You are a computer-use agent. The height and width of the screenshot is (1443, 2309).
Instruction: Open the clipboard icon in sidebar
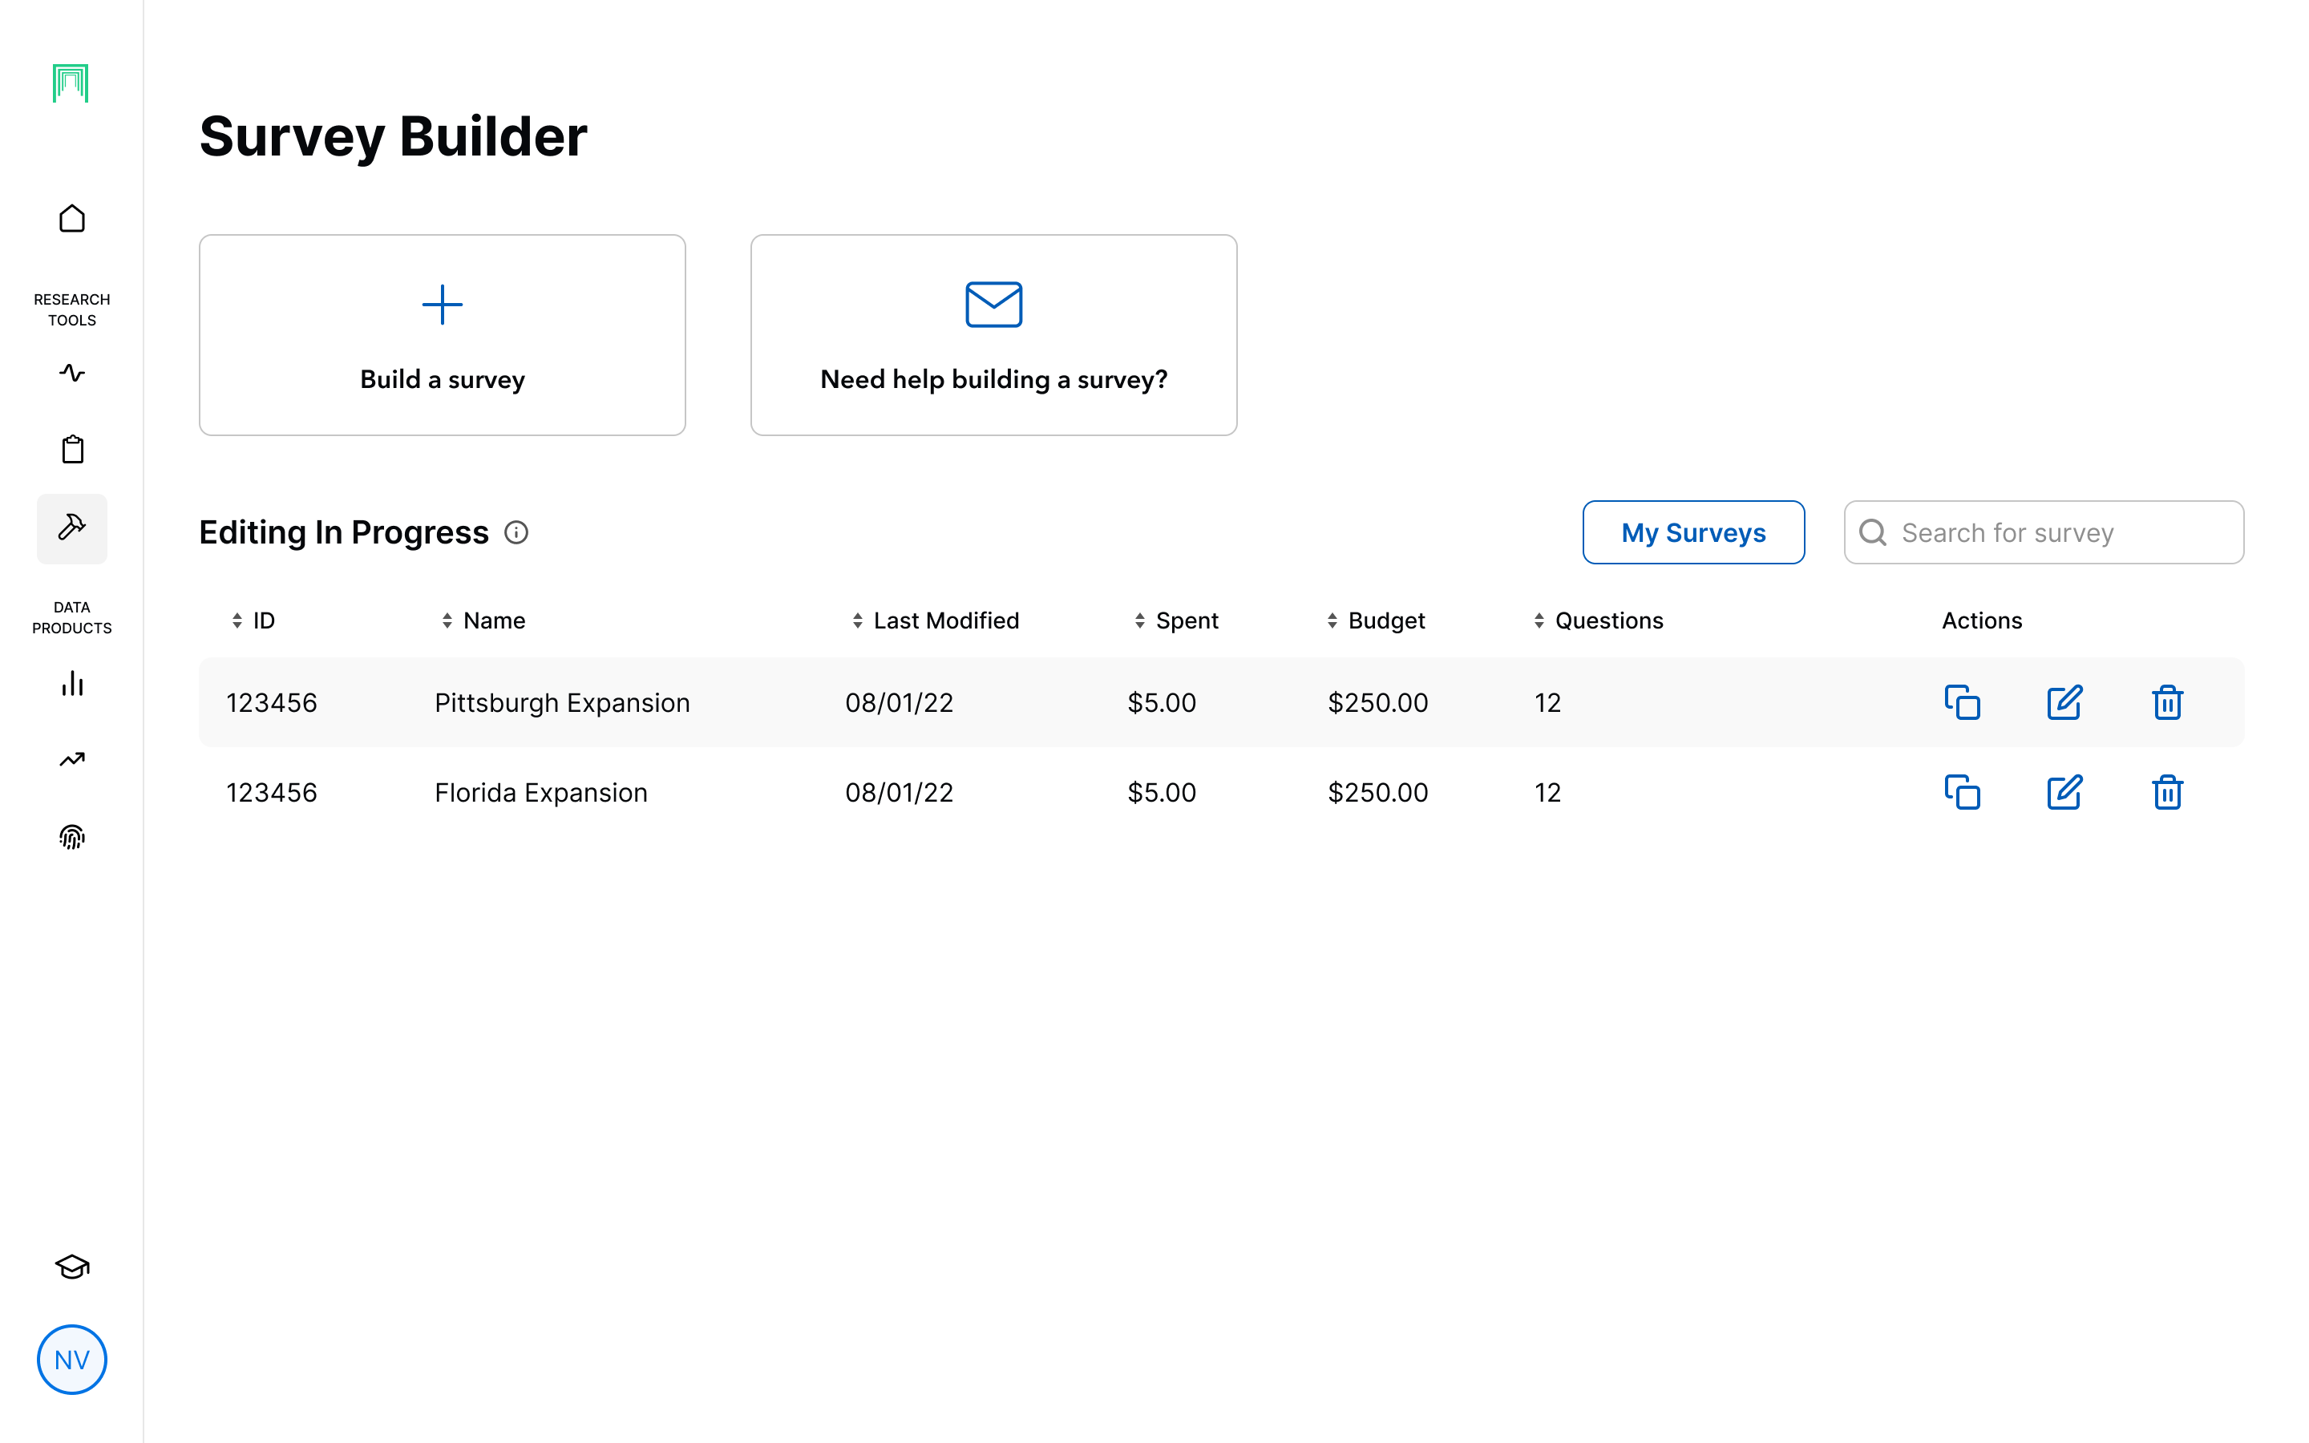coord(71,449)
